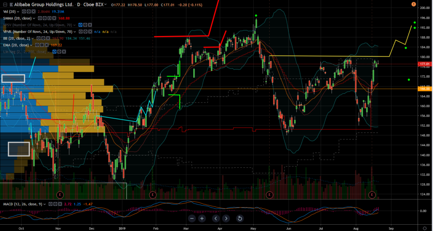Click the earnings E marker in February

[152, 195]
